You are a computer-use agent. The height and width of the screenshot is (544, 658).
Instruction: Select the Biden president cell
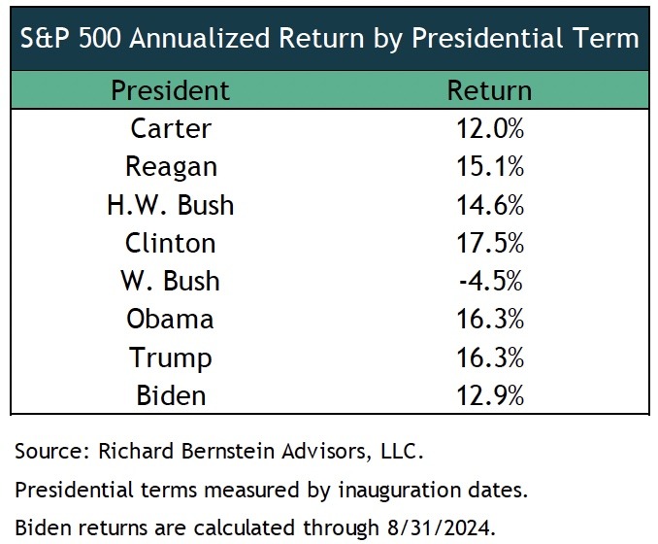pos(170,394)
